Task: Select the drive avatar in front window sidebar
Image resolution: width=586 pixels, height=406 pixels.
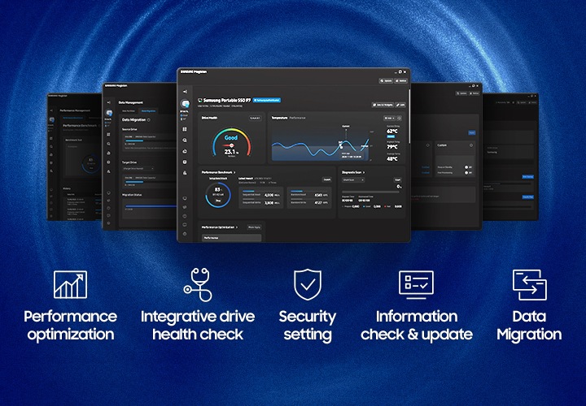Action: [185, 104]
